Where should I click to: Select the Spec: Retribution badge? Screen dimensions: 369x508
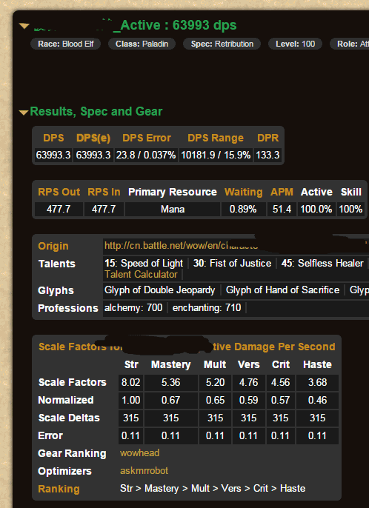[222, 44]
